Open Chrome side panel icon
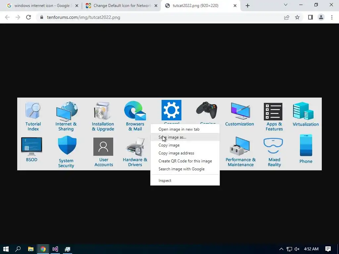 tap(311, 17)
